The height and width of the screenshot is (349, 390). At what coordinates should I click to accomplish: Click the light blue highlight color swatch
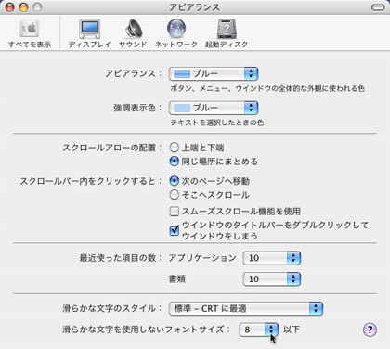coord(182,108)
